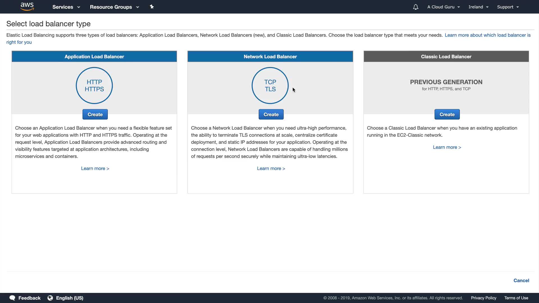Cancel load balancer type selection
The height and width of the screenshot is (303, 539).
tap(521, 281)
